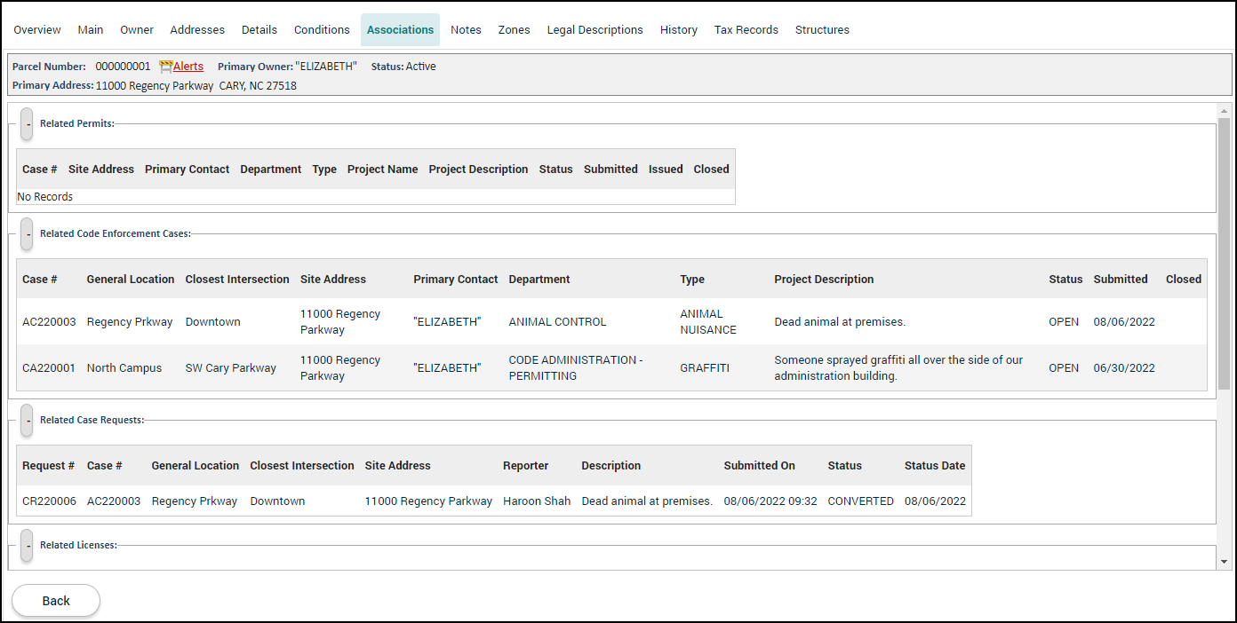Viewport: 1237px width, 623px height.
Task: Open the Overview tab
Action: pyautogui.click(x=37, y=30)
